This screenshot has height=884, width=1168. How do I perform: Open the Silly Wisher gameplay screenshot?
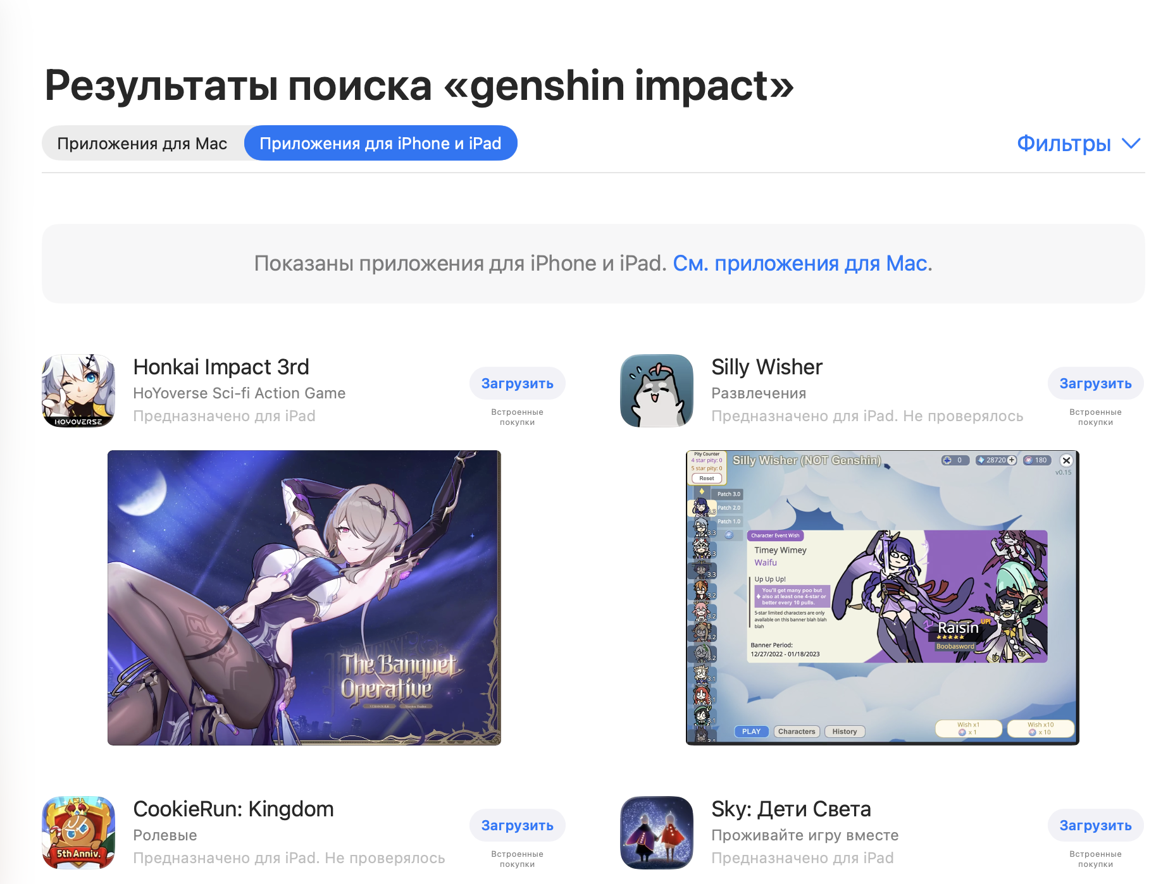883,598
